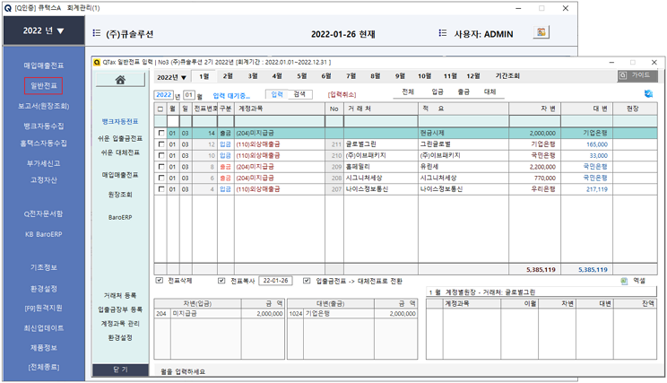Click the 계정과목 column header in voucher grid
Screen dimensions: 667x383
(x=280, y=109)
